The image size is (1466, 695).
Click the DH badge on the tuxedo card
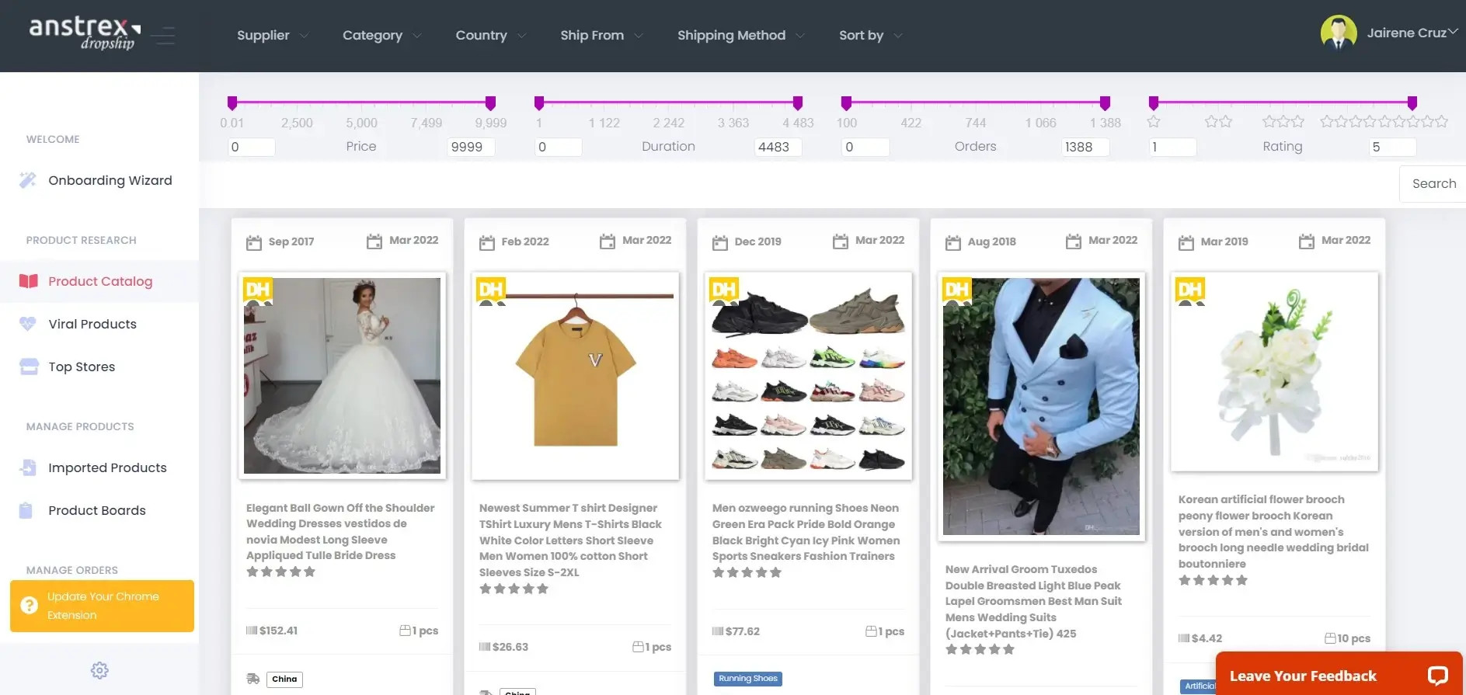pyautogui.click(x=956, y=291)
